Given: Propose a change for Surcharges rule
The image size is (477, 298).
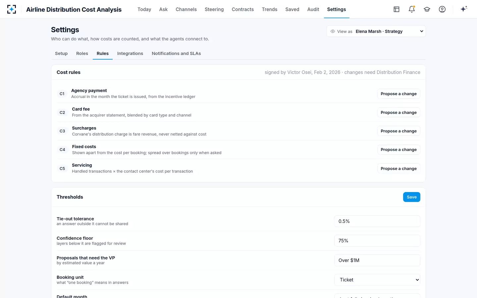Looking at the screenshot, I should [x=399, y=131].
